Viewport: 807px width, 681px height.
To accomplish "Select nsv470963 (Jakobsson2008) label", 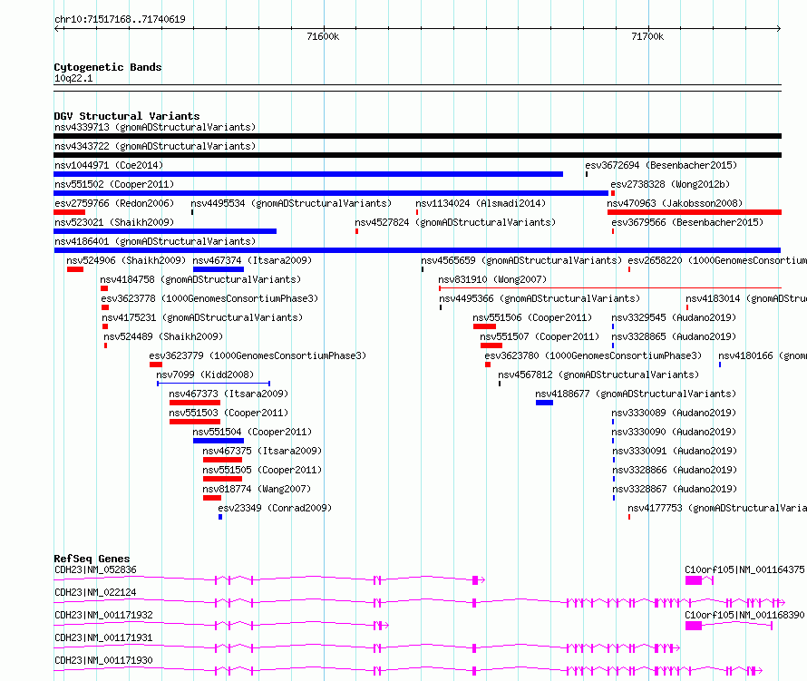I will pyautogui.click(x=675, y=203).
